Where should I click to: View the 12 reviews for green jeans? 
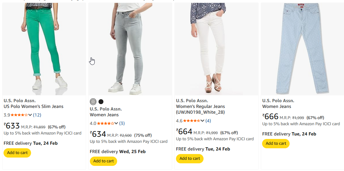point(37,115)
